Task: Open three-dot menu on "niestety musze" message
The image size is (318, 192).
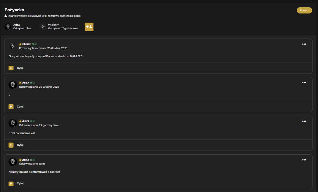Action: (x=304, y=160)
